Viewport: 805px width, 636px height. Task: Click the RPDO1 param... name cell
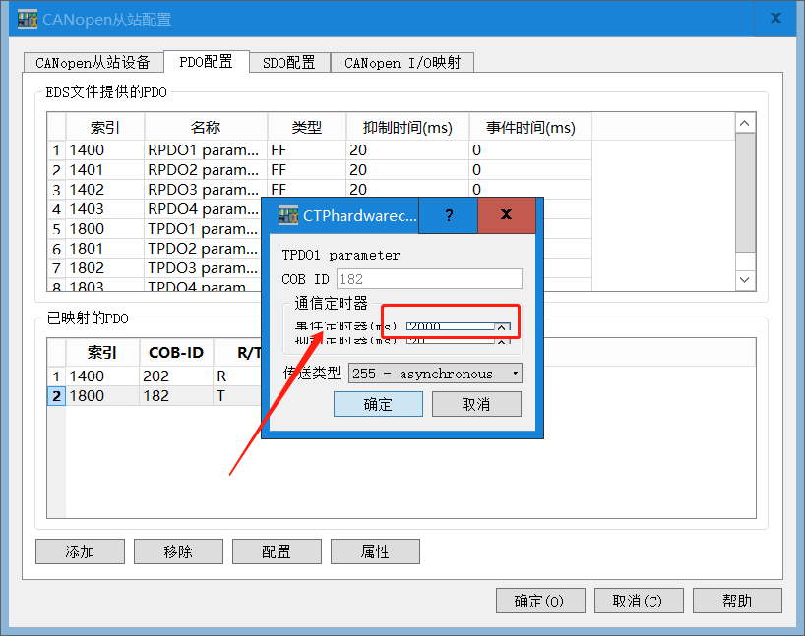pos(204,150)
